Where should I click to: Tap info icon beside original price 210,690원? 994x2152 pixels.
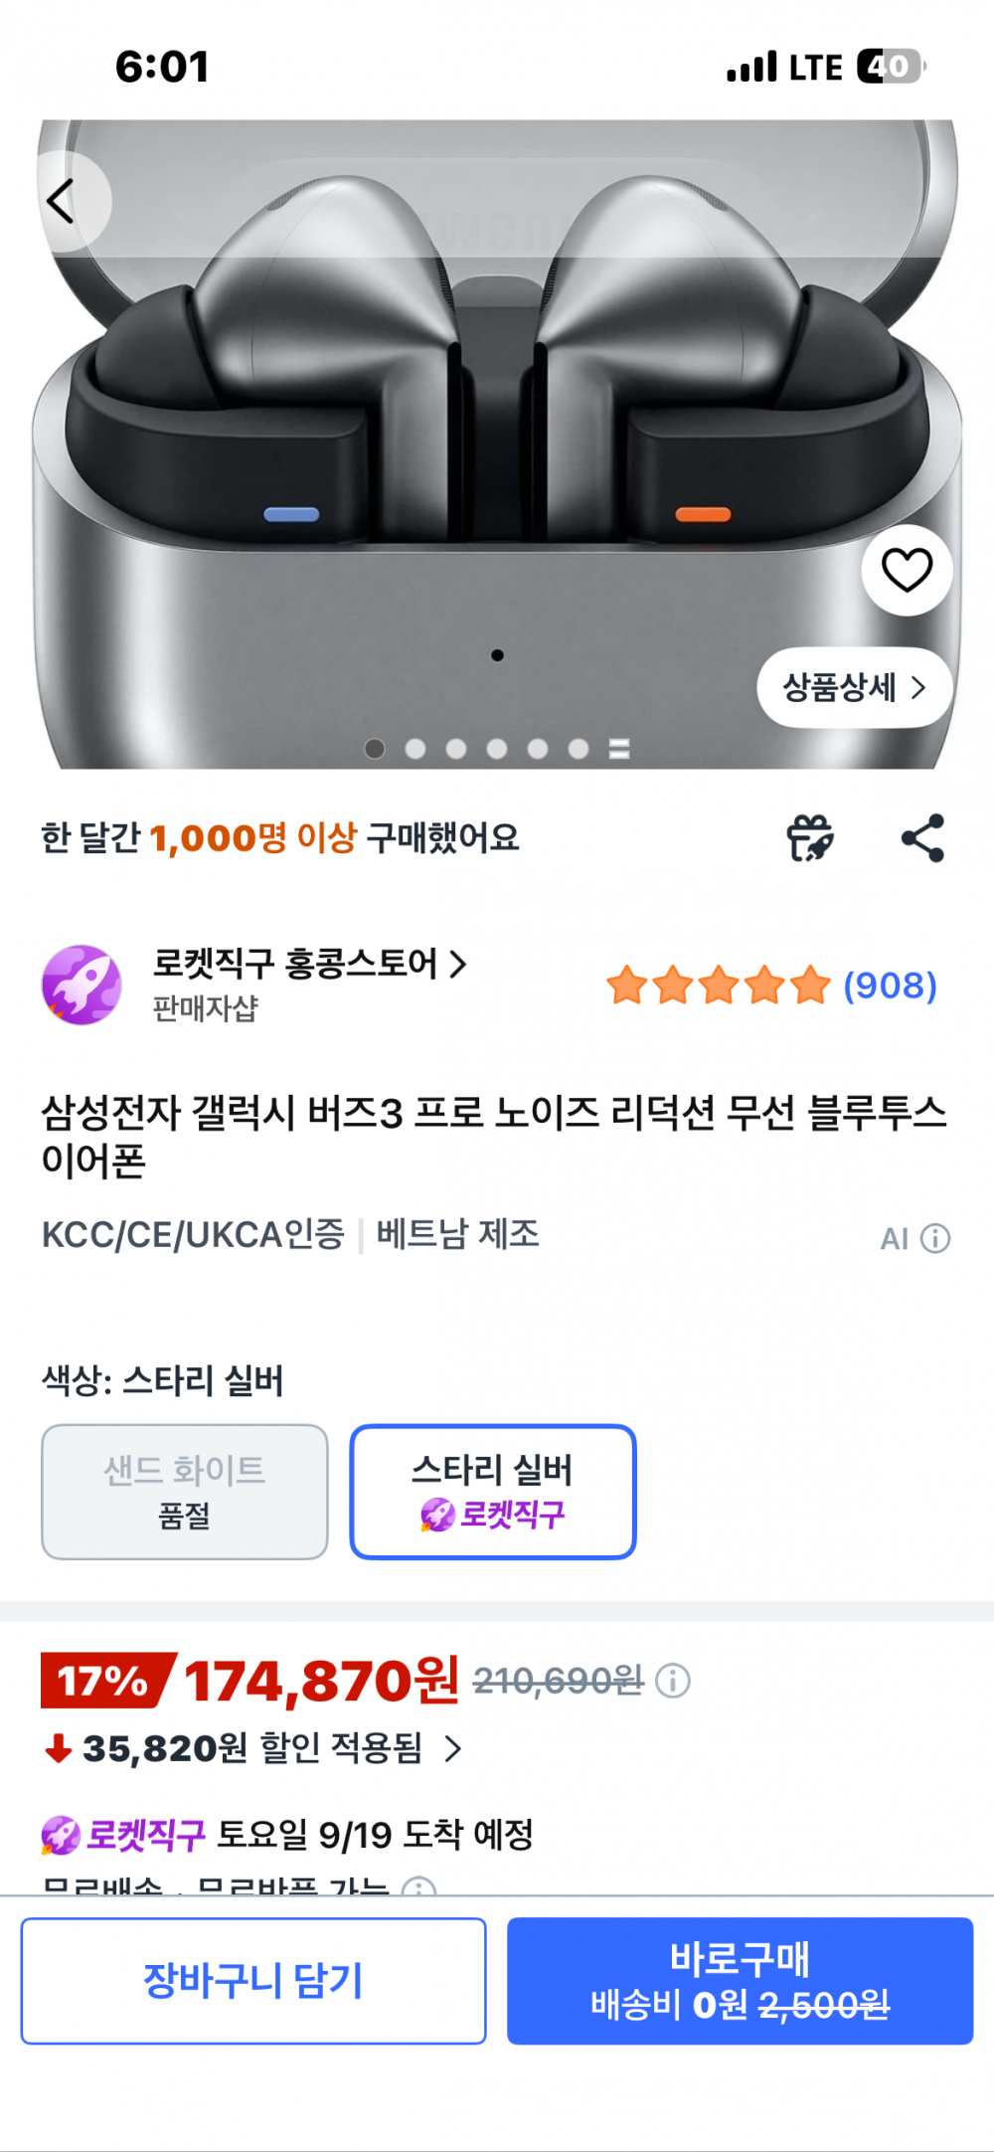[673, 1681]
